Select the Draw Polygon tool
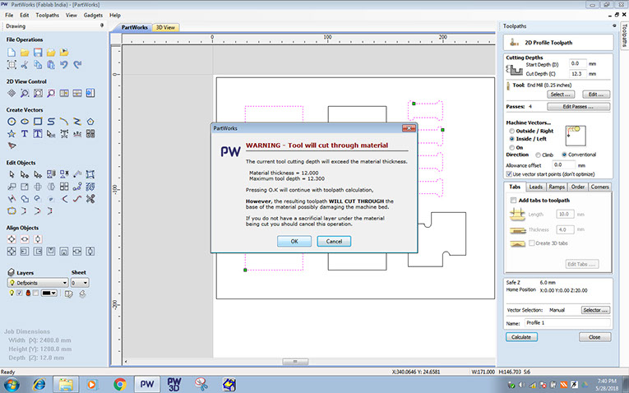The width and height of the screenshot is (629, 393). coord(90,121)
